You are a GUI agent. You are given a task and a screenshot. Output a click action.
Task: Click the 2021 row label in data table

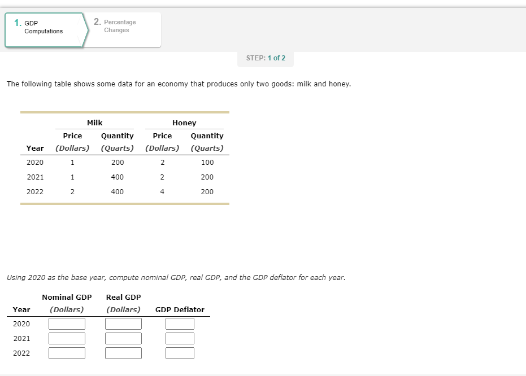(x=35, y=177)
